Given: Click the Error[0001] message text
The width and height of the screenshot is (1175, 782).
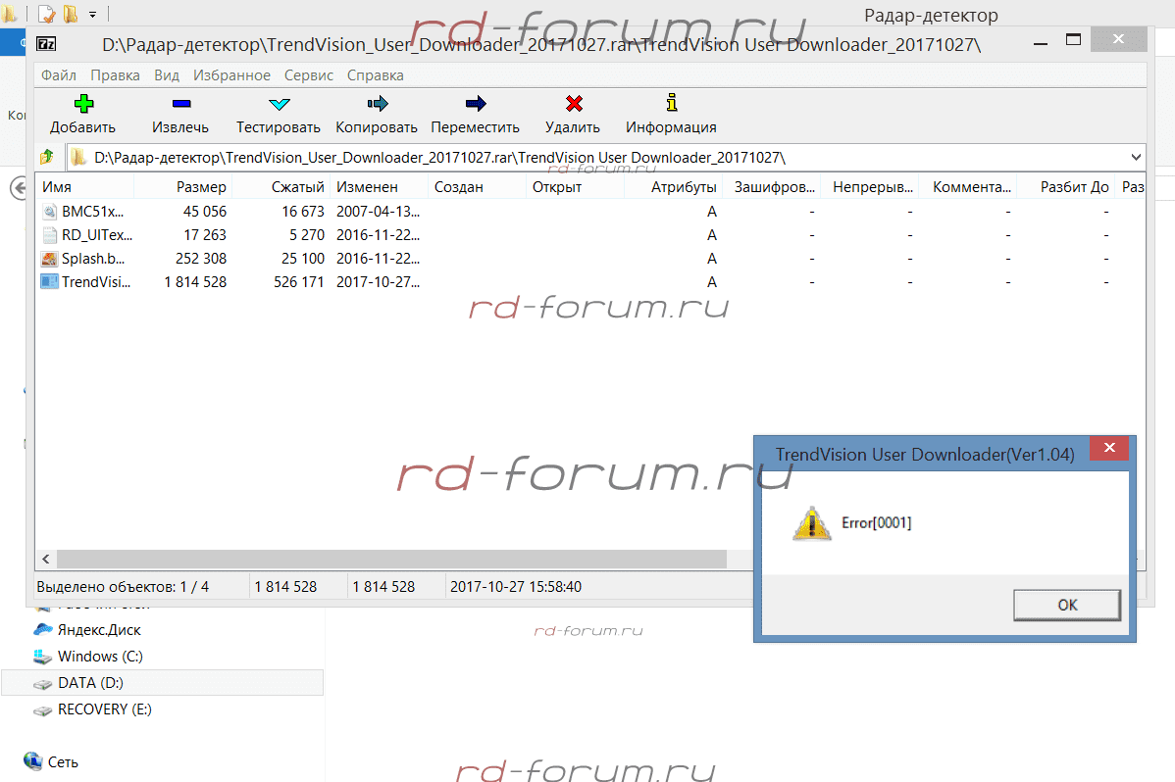Looking at the screenshot, I should pyautogui.click(x=876, y=523).
